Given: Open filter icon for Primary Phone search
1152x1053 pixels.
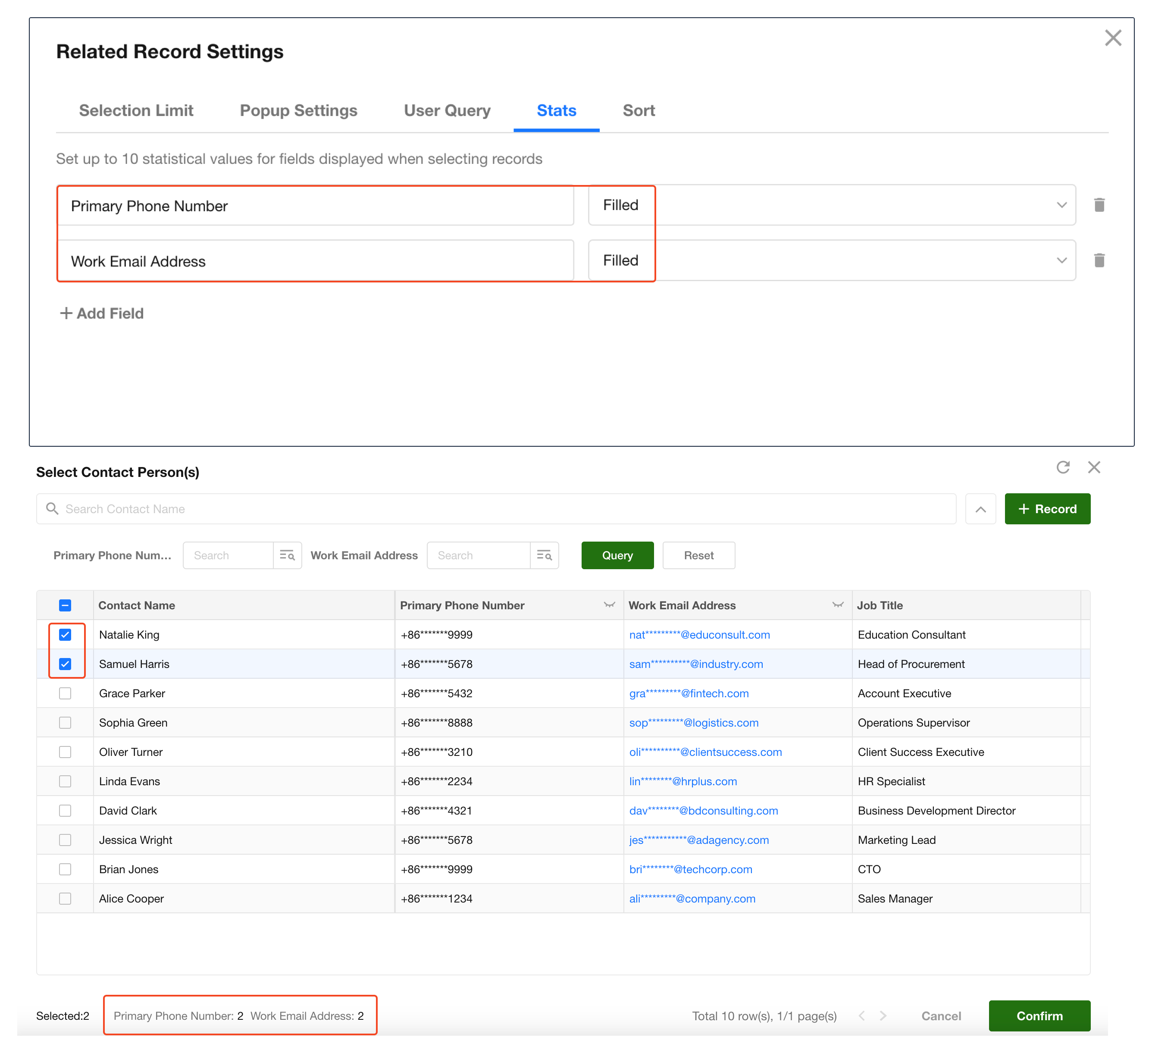Looking at the screenshot, I should [x=287, y=555].
